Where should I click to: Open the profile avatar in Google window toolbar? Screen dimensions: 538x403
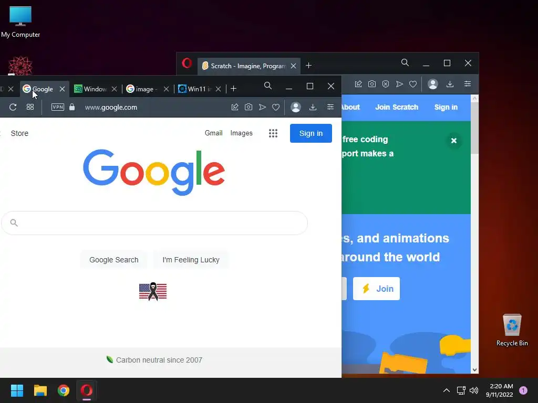296,107
